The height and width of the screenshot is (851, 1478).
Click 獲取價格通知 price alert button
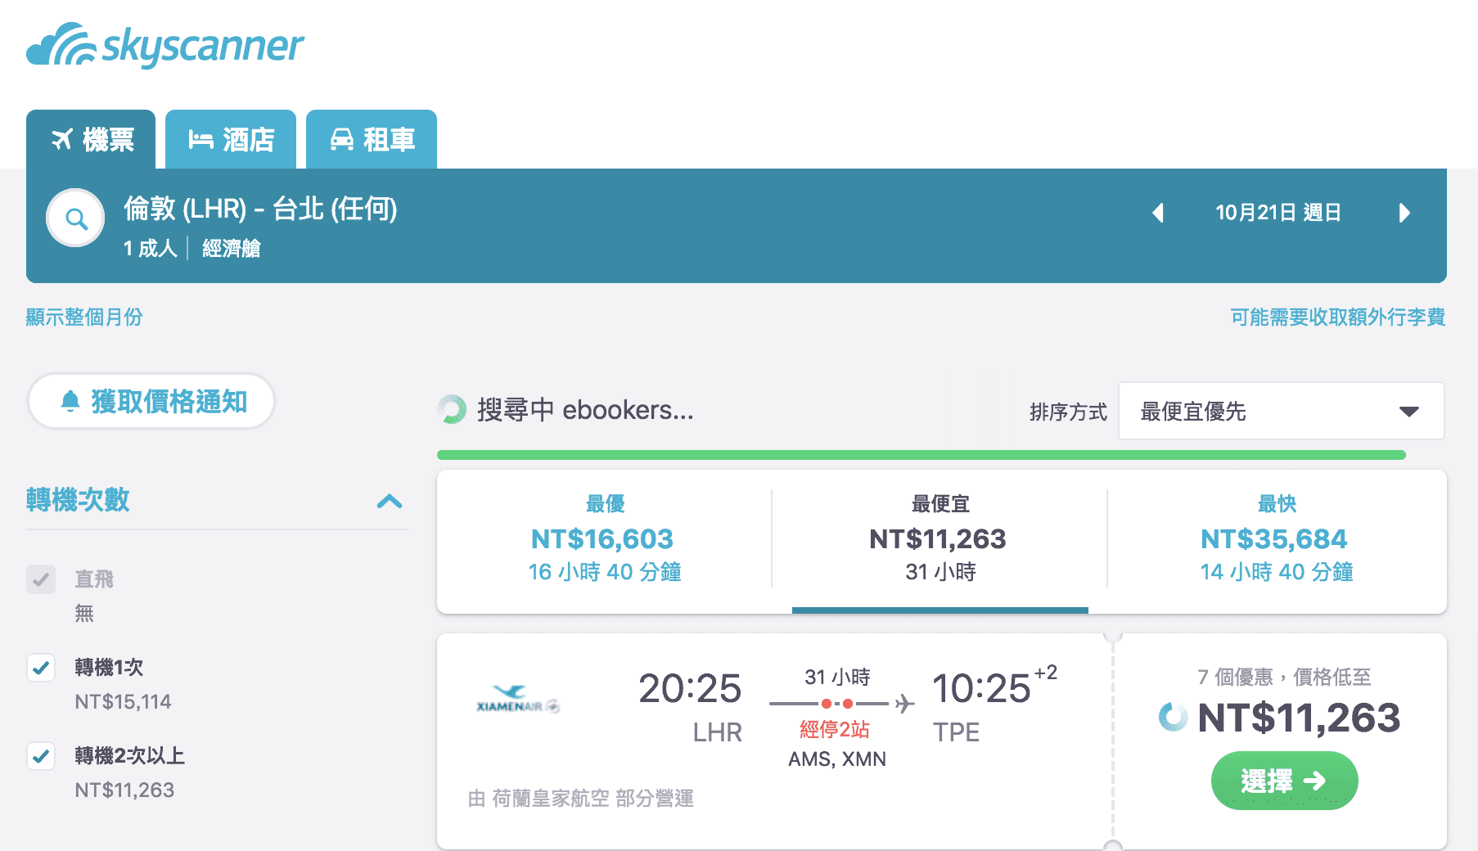pos(151,401)
